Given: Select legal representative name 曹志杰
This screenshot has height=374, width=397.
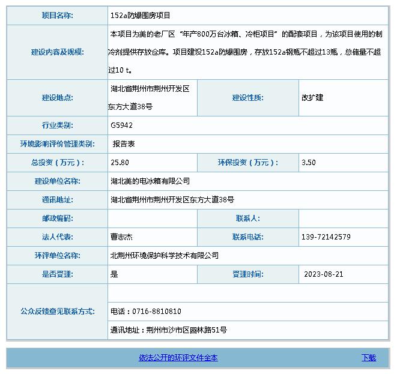Looking at the screenshot, I should point(121,237).
